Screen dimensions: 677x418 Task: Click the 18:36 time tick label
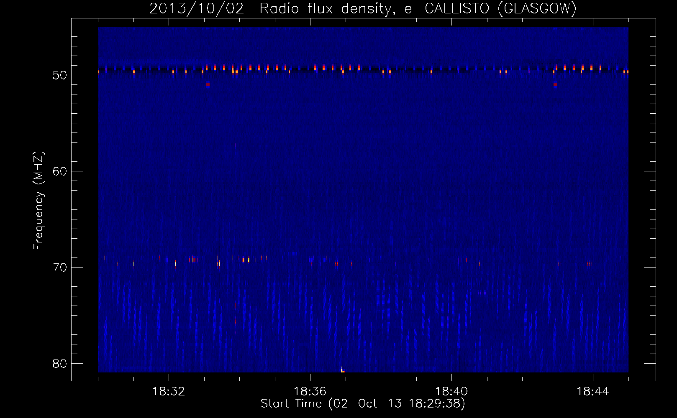click(x=310, y=392)
